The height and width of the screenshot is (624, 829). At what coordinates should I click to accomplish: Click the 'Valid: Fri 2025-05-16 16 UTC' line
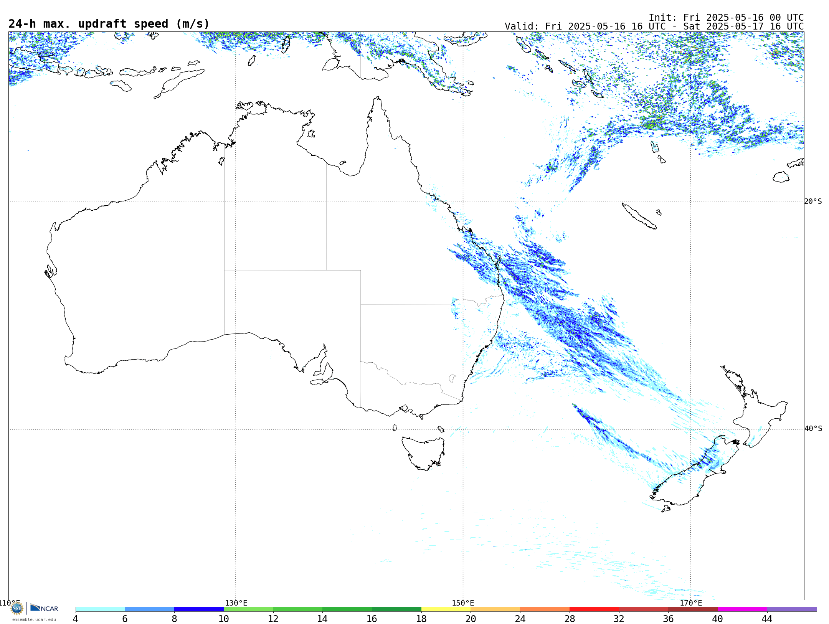tap(654, 26)
